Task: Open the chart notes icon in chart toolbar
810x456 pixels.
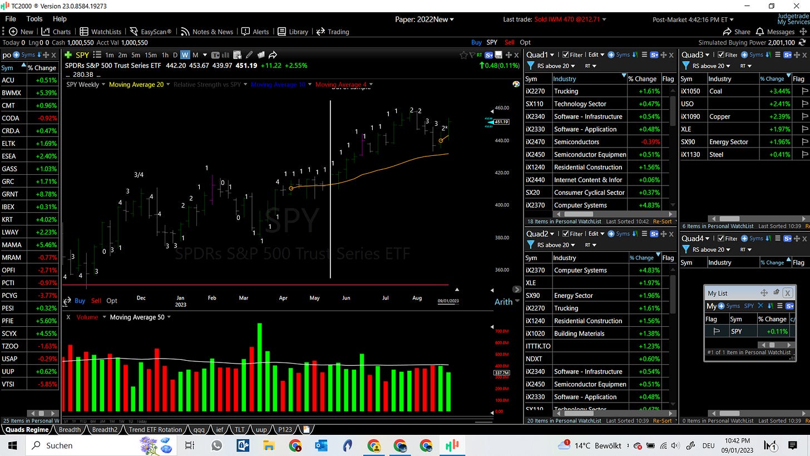Action: [x=261, y=55]
